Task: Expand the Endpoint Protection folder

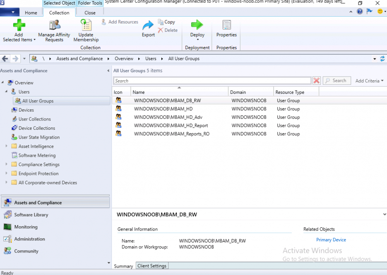Action: tap(7, 173)
